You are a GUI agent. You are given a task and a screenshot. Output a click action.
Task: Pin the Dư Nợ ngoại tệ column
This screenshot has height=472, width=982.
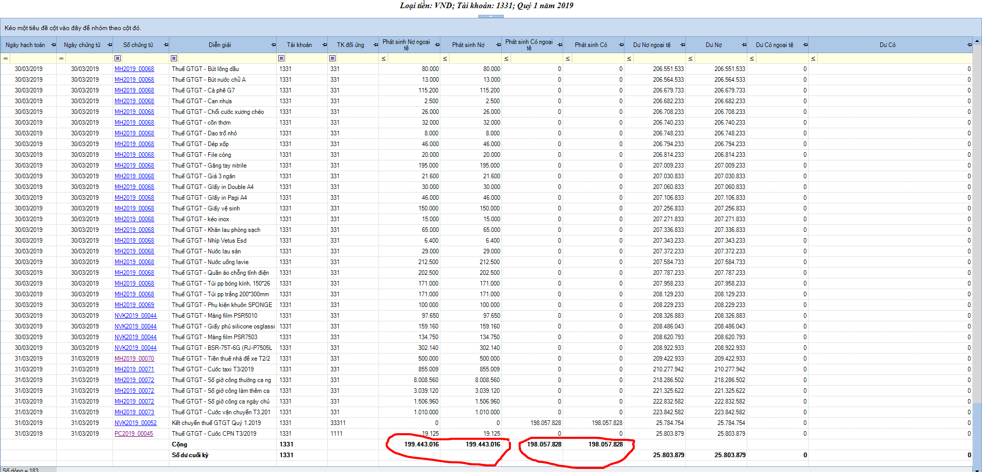pyautogui.click(x=682, y=45)
